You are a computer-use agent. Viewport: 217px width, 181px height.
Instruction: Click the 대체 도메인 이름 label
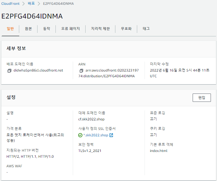(92, 113)
